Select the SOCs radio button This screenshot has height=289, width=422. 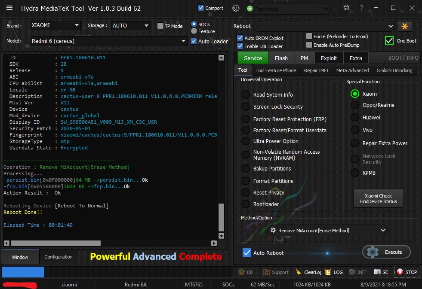[194, 24]
